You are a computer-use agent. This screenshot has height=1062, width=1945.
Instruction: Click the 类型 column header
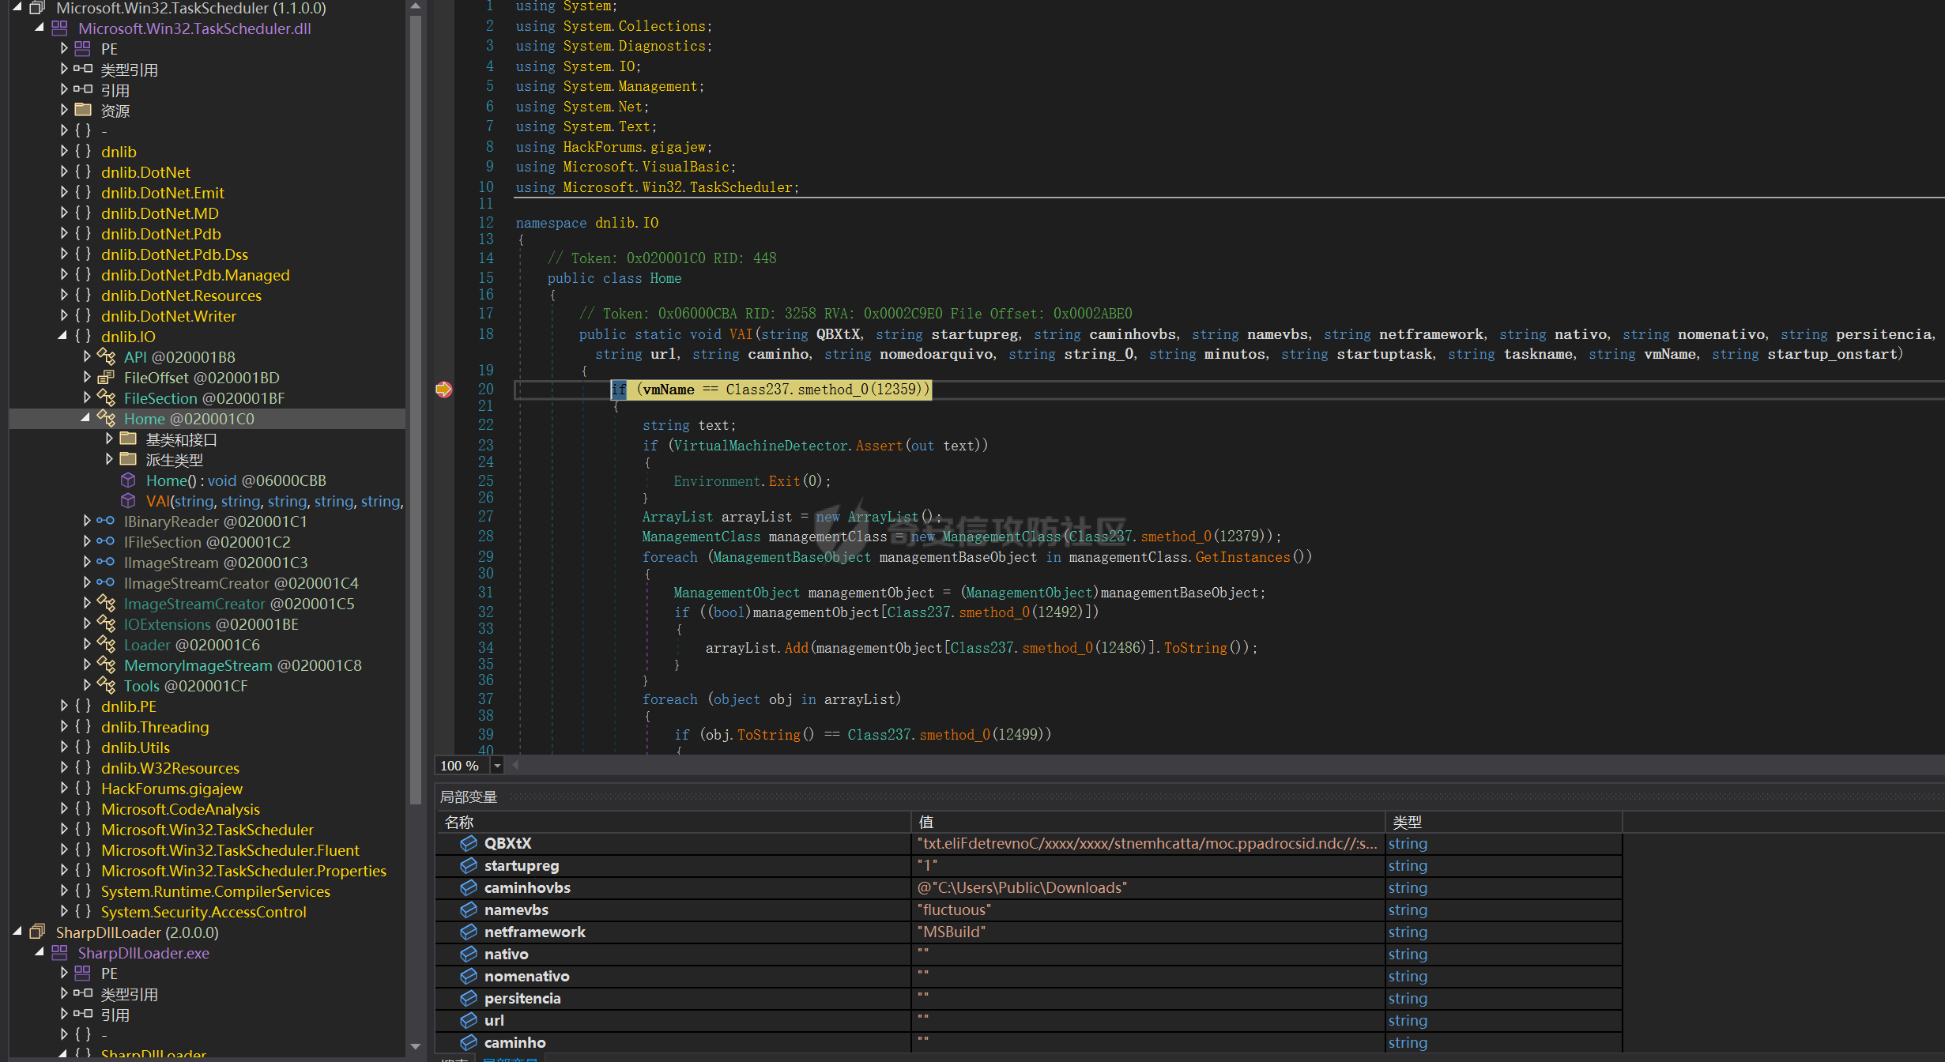pos(1503,822)
